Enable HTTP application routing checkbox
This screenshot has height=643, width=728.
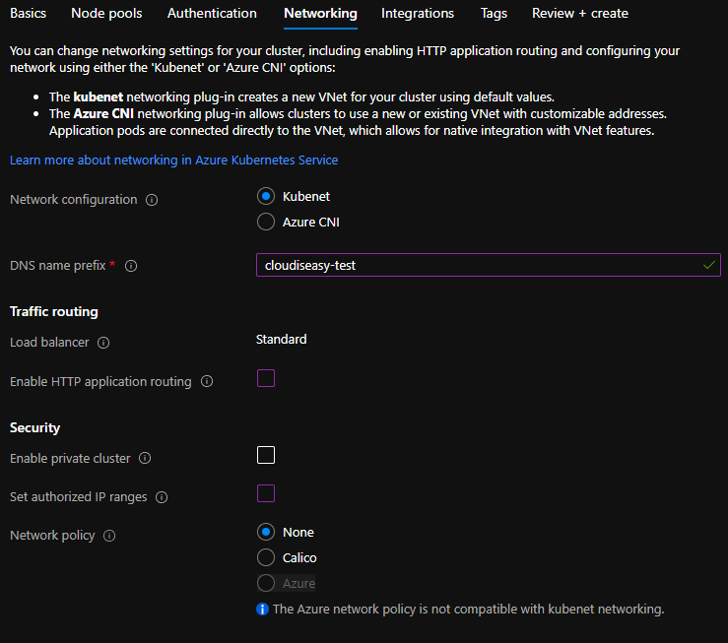point(266,378)
